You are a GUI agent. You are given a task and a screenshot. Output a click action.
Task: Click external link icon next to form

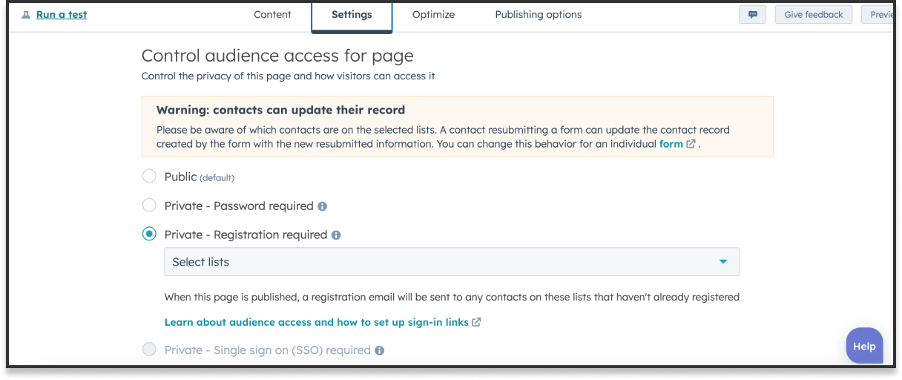coord(691,144)
